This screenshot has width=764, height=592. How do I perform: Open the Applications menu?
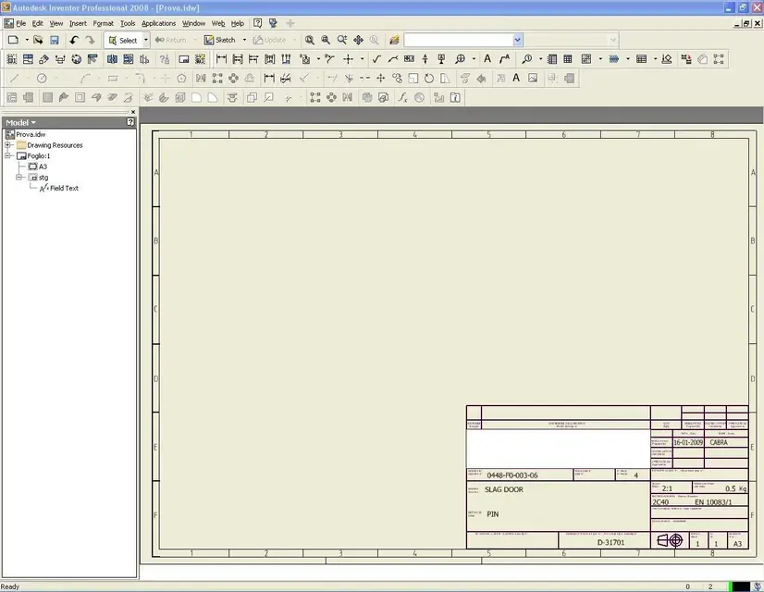tap(158, 23)
